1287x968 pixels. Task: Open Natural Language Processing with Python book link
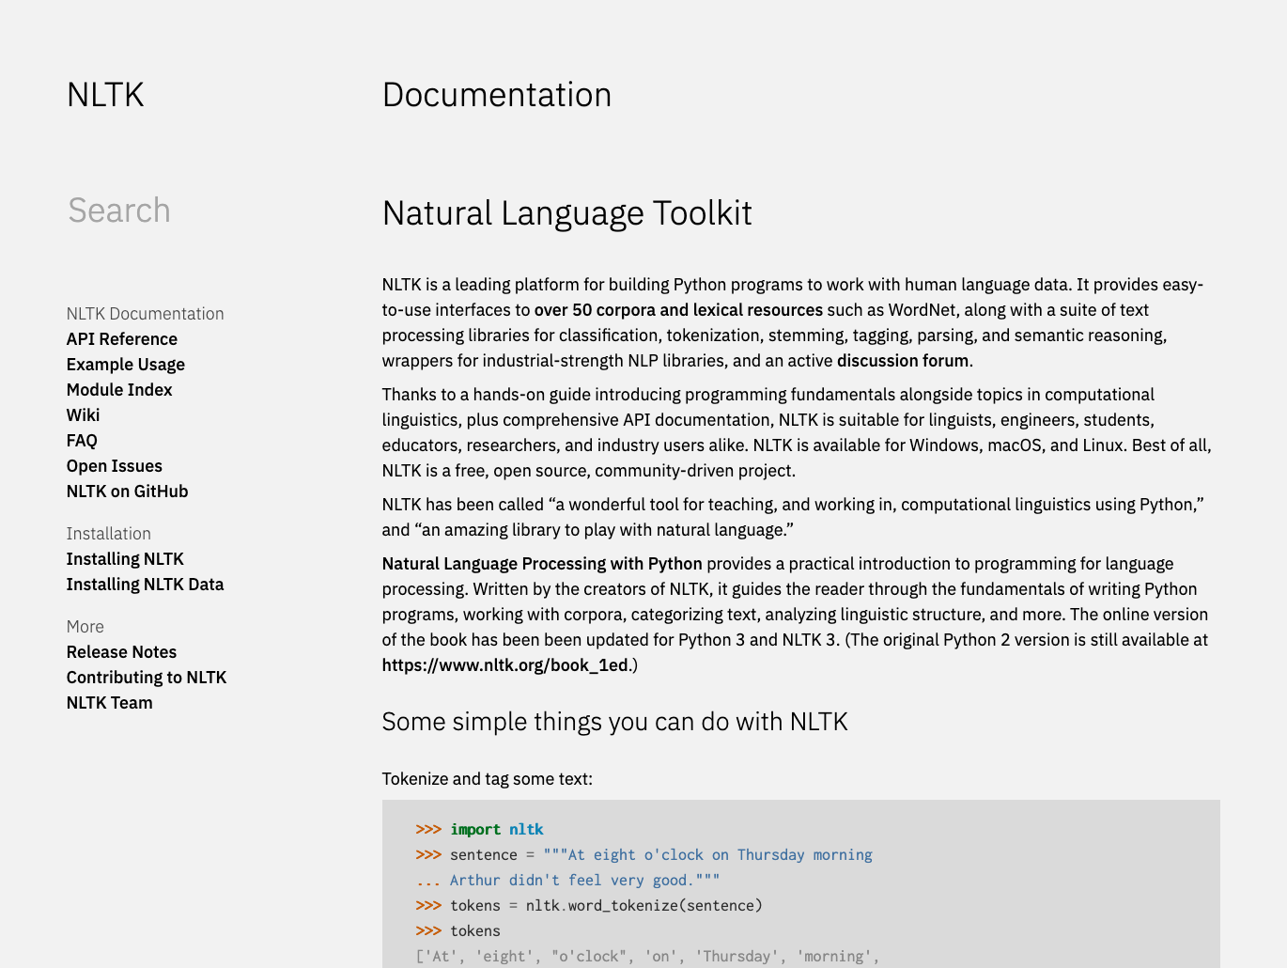(x=541, y=564)
